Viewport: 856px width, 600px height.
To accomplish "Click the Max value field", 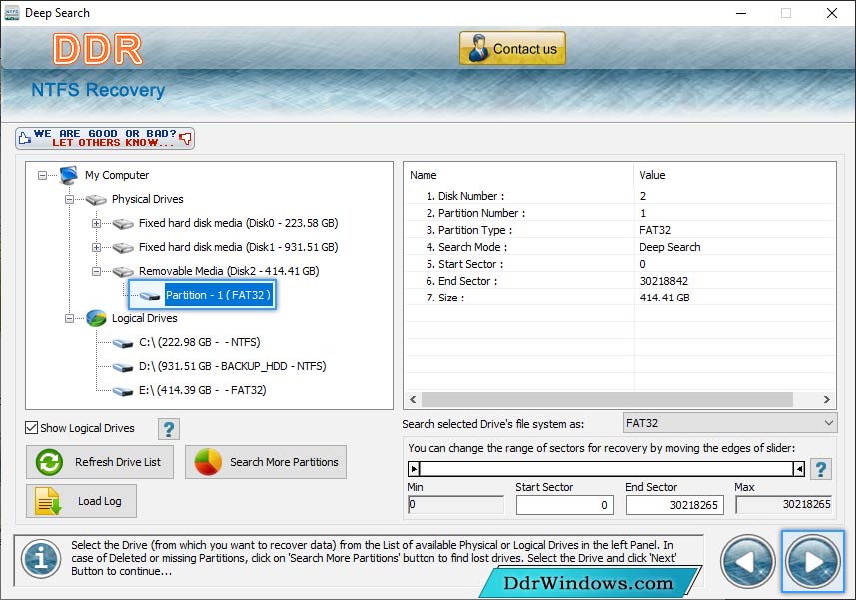I will (784, 504).
